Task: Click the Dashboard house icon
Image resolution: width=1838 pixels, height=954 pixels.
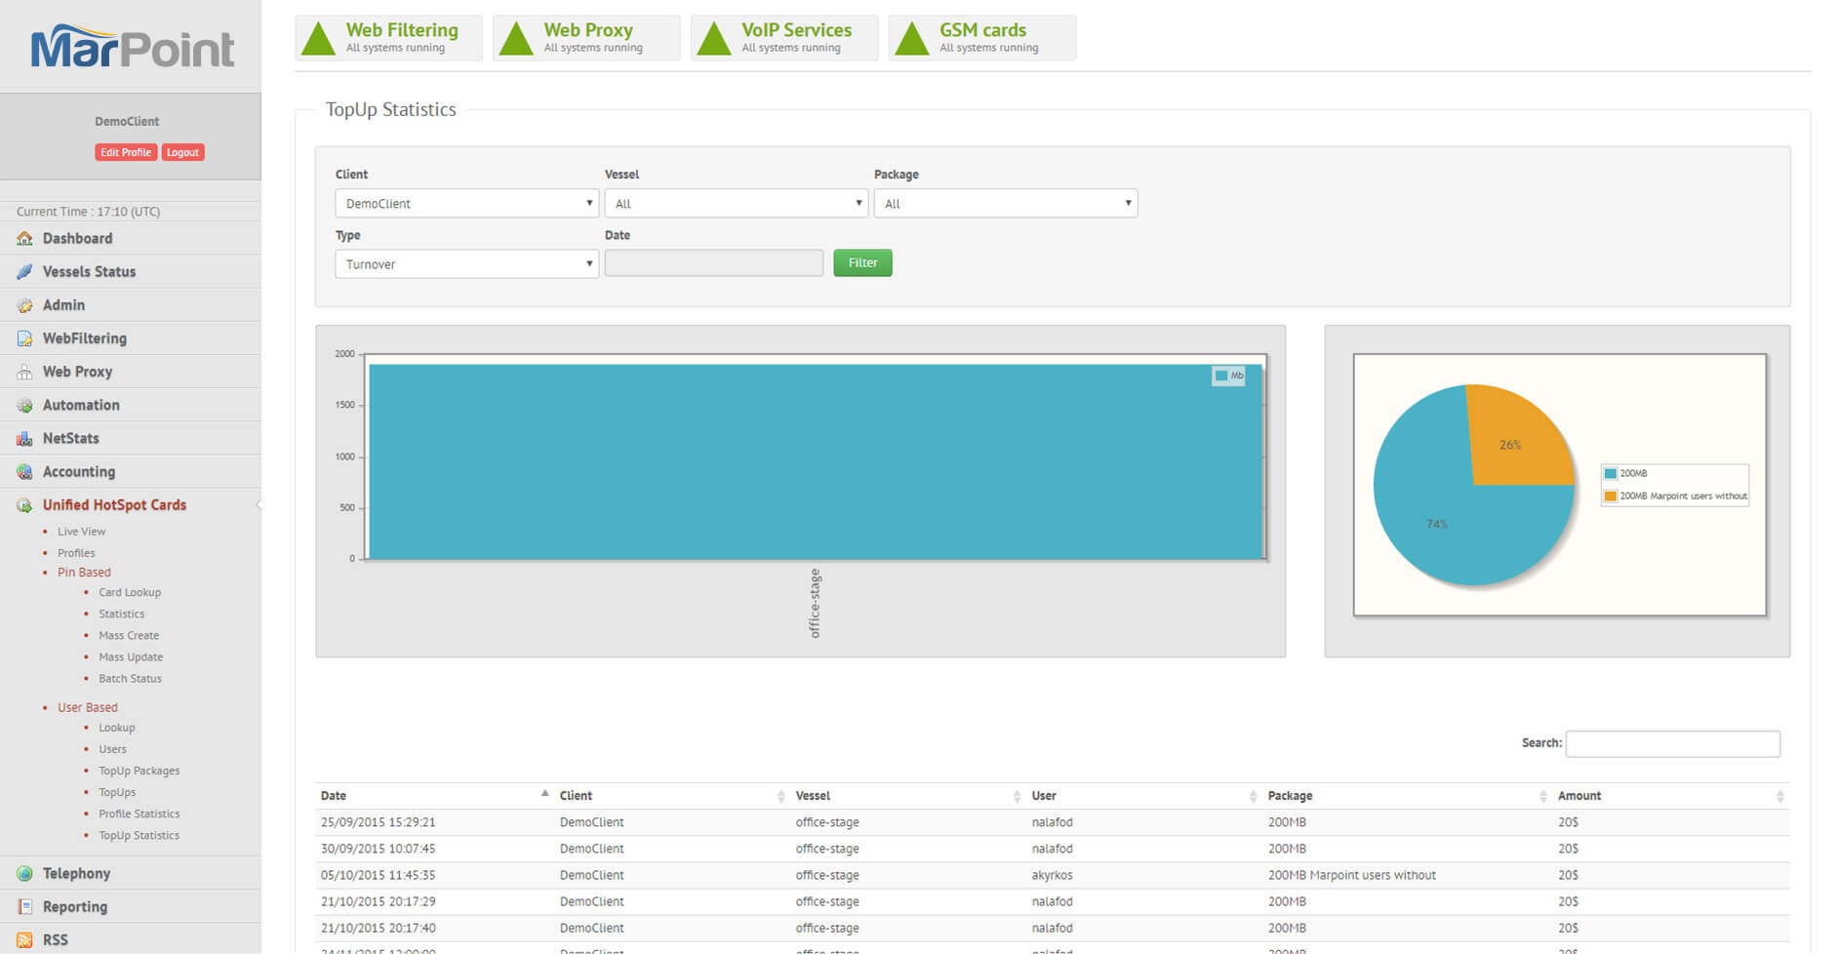Action: [x=24, y=238]
